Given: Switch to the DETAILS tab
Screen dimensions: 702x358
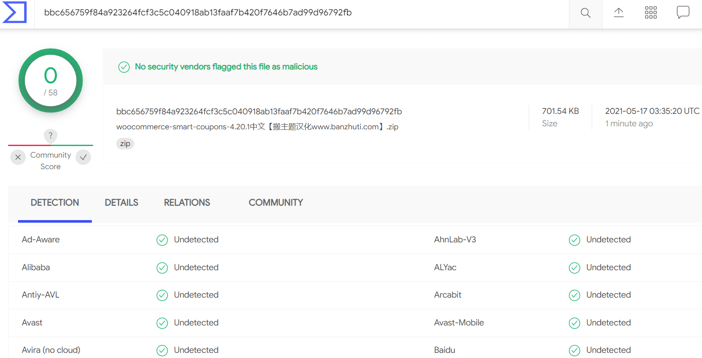Looking at the screenshot, I should [121, 203].
